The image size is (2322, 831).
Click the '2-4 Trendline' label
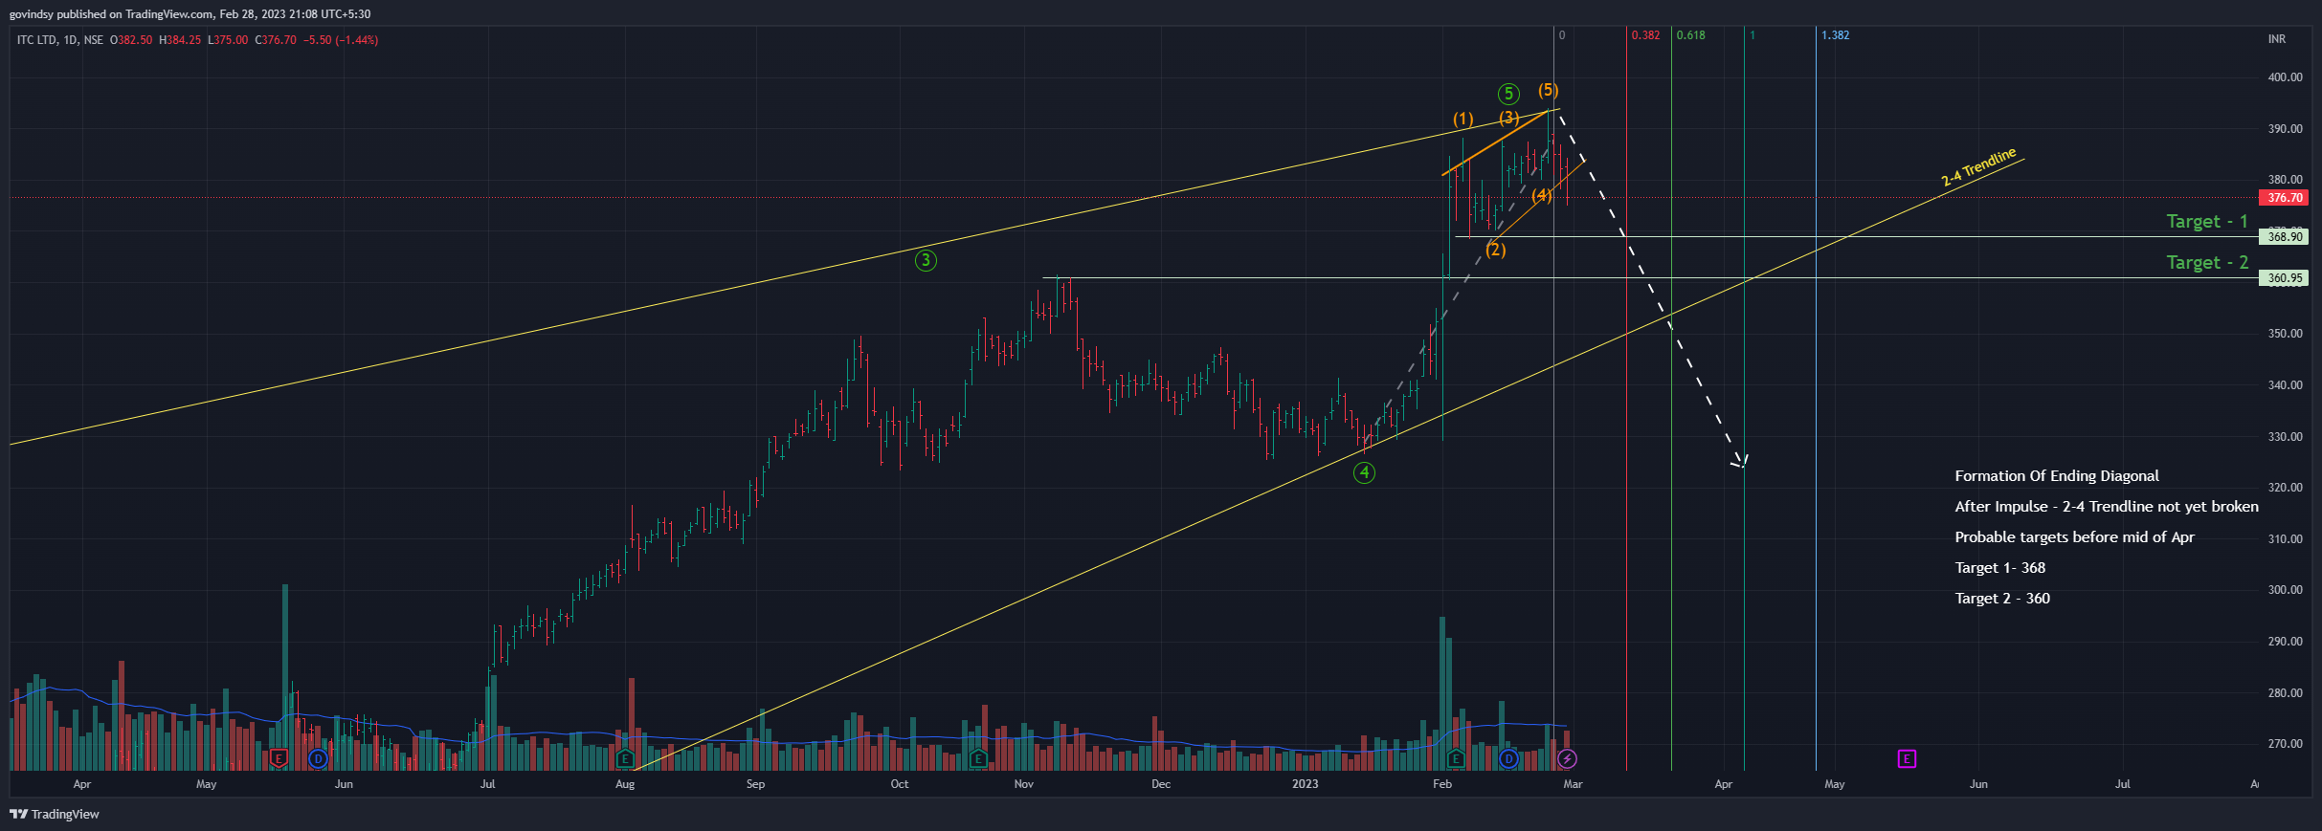click(1978, 166)
